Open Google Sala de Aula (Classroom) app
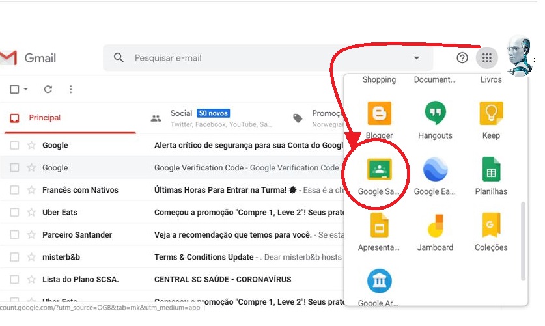 [378, 176]
